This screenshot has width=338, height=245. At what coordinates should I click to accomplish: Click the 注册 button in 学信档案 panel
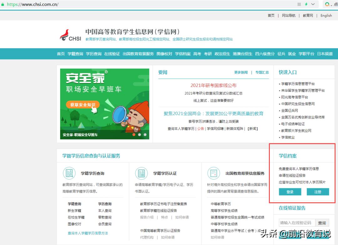tap(318, 192)
